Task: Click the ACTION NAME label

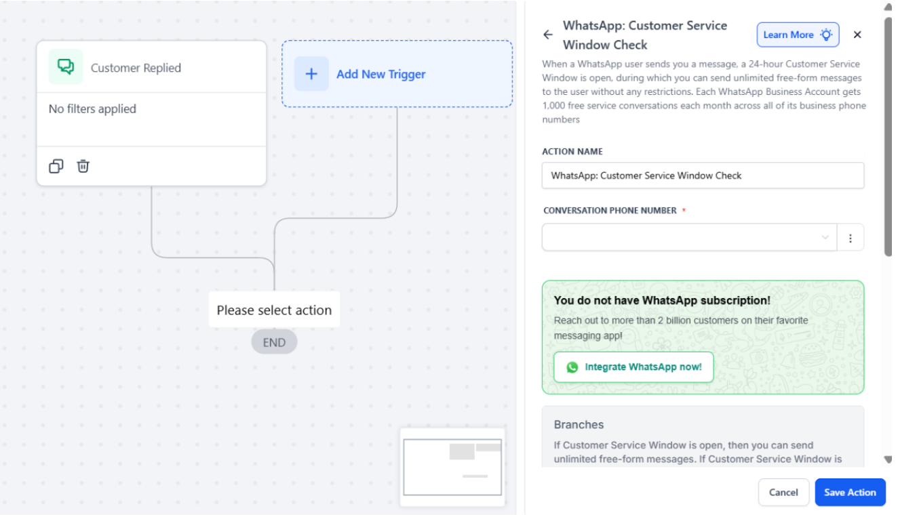Action: point(572,152)
